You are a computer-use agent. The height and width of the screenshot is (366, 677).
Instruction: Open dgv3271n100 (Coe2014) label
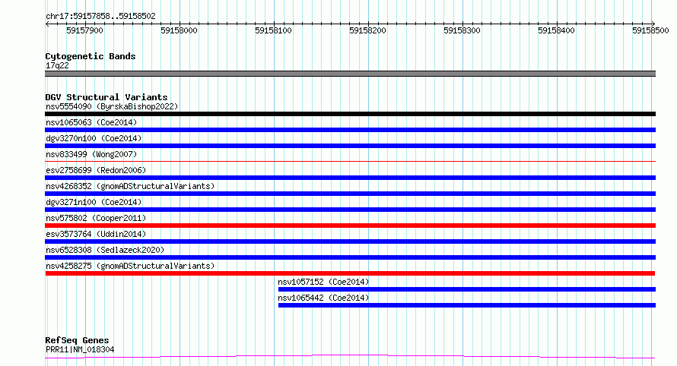94,202
